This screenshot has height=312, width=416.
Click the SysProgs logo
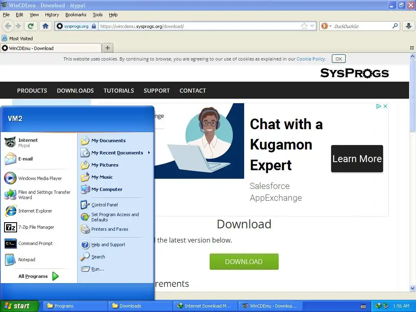pos(354,73)
